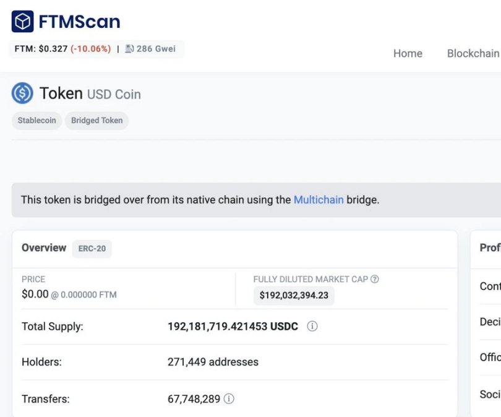Click the USD Coin dollar token icon
Image resolution: width=501 pixels, height=417 pixels.
20,93
